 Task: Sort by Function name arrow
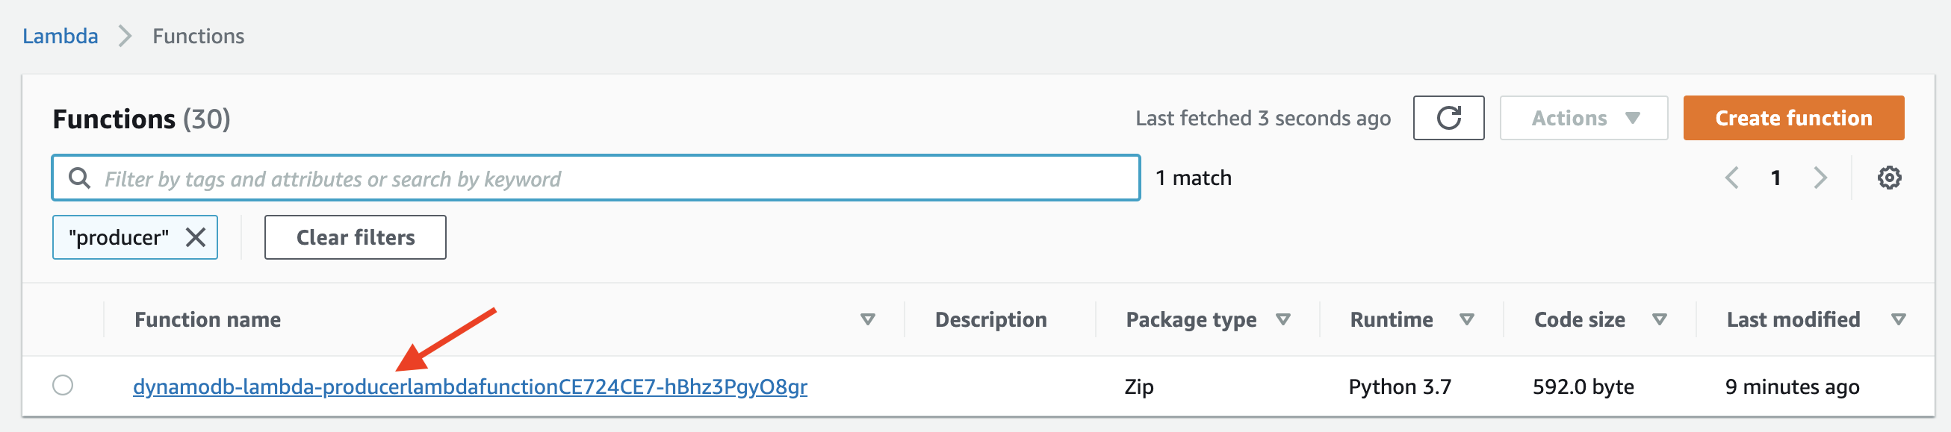tap(868, 320)
